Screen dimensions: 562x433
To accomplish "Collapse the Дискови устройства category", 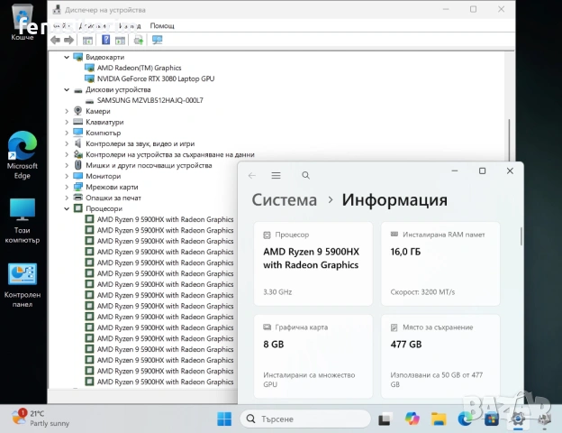I will click(x=67, y=90).
